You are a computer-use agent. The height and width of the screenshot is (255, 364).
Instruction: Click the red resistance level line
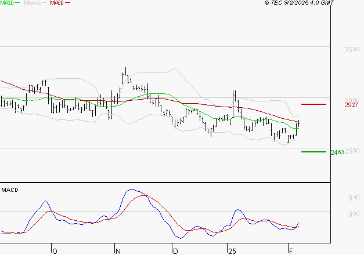tap(313, 104)
